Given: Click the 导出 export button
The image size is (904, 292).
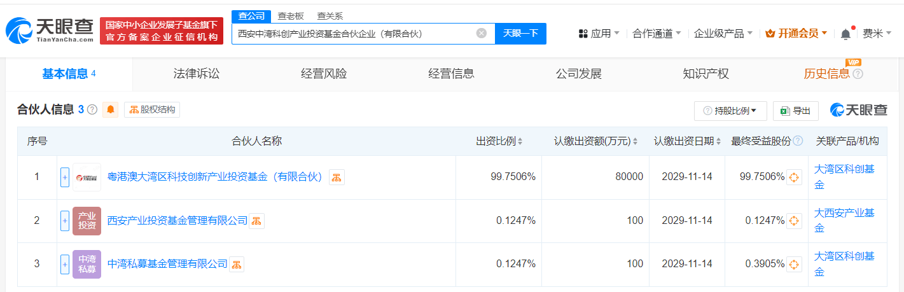Looking at the screenshot, I should [796, 111].
